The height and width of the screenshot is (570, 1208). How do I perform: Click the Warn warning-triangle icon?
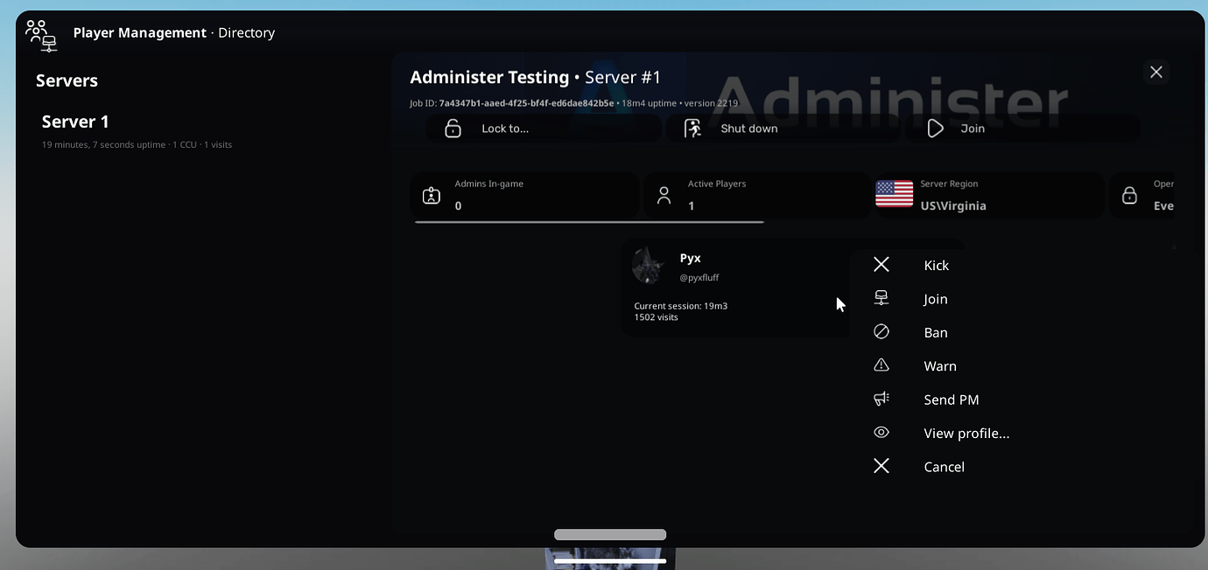(881, 365)
